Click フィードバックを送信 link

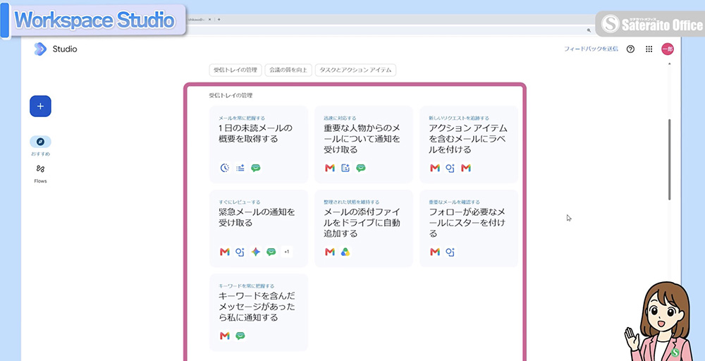591,49
